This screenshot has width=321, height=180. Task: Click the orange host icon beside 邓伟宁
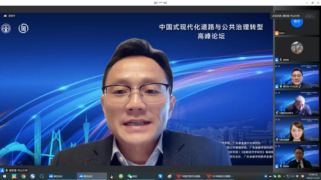pyautogui.click(x=276, y=33)
